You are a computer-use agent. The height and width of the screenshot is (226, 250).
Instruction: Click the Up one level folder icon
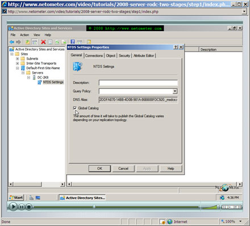[x=27, y=42]
